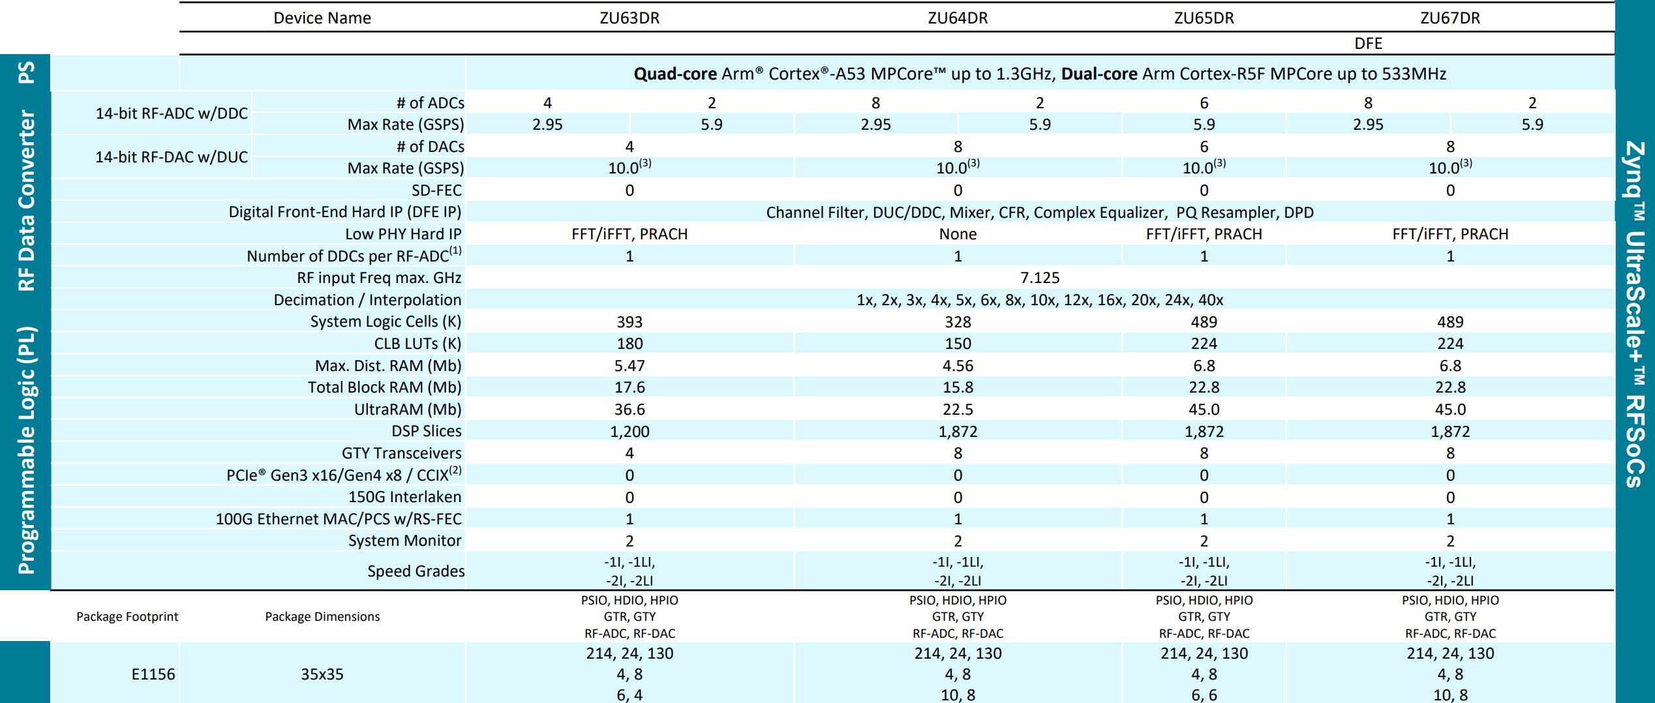This screenshot has width=1655, height=703.
Task: Click the System Logic Cells (K) label
Action: [386, 322]
